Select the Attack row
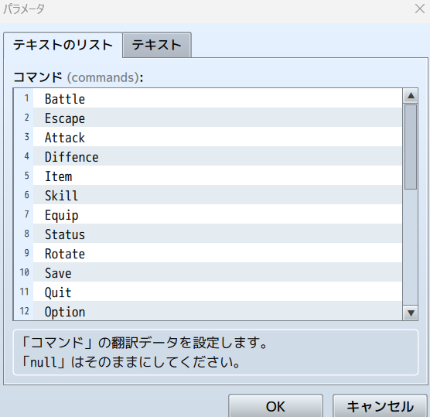The height and width of the screenshot is (417, 430). pyautogui.click(x=207, y=137)
